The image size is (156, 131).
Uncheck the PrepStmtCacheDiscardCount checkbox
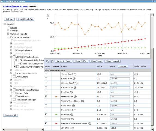(x=46, y=123)
